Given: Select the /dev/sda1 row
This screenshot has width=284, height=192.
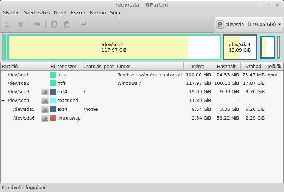Looking at the screenshot, I should [x=142, y=75].
